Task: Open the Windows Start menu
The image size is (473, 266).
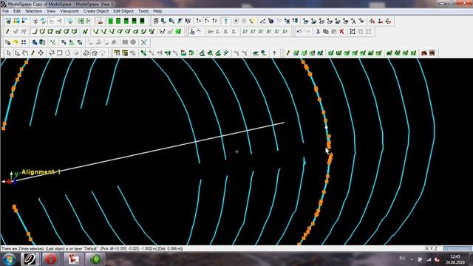Action: tap(9, 259)
